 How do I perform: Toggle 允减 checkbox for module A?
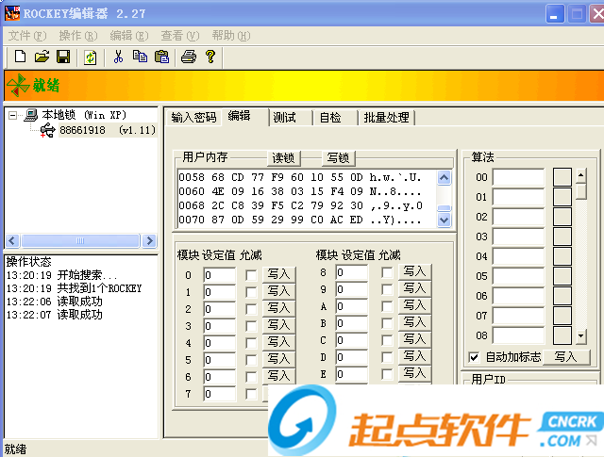tap(387, 306)
